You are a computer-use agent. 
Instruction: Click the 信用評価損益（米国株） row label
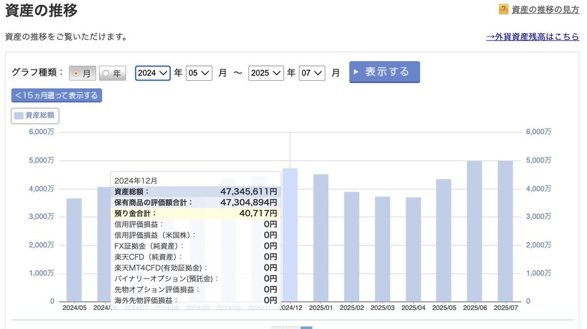[155, 235]
